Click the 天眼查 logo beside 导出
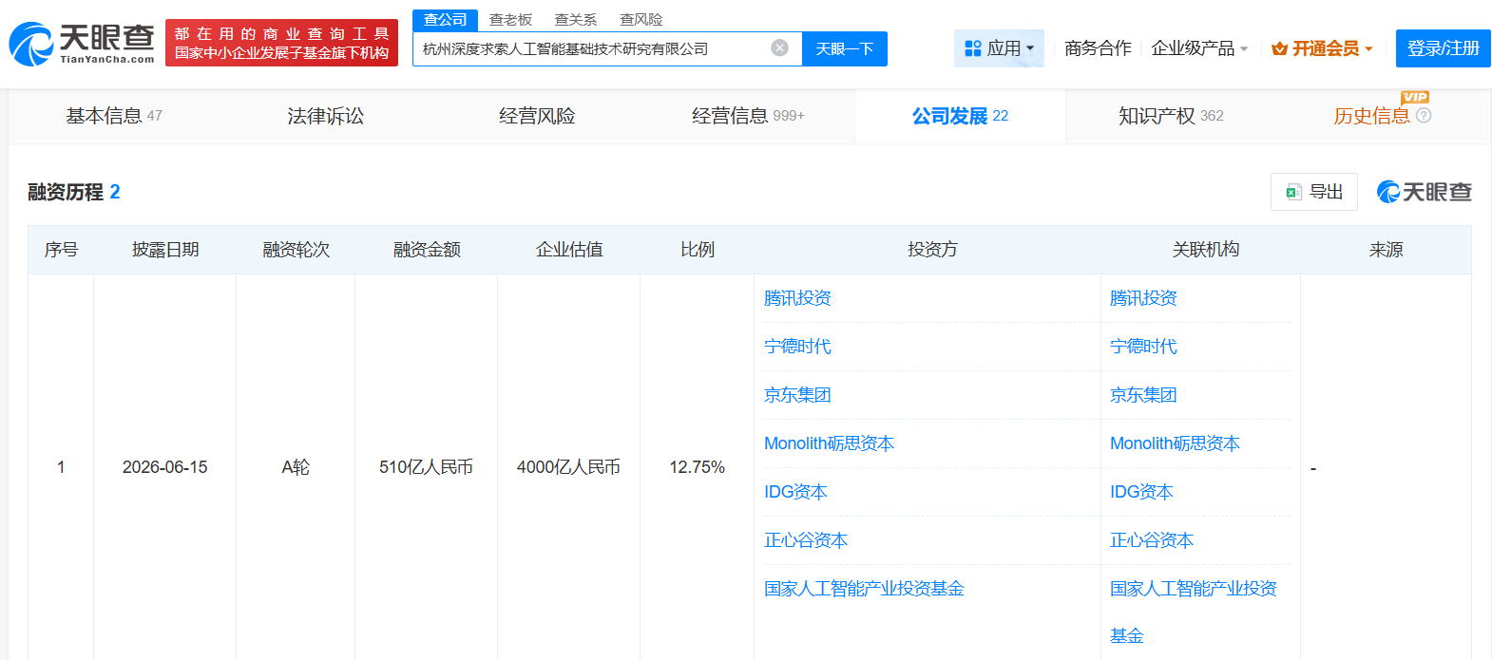The image size is (1492, 660). pos(1424,192)
